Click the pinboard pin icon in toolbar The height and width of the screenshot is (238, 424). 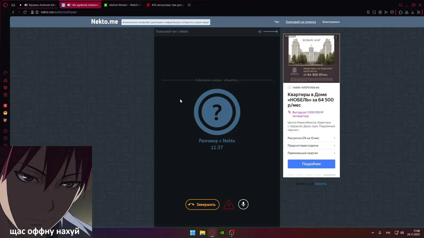click(368, 12)
